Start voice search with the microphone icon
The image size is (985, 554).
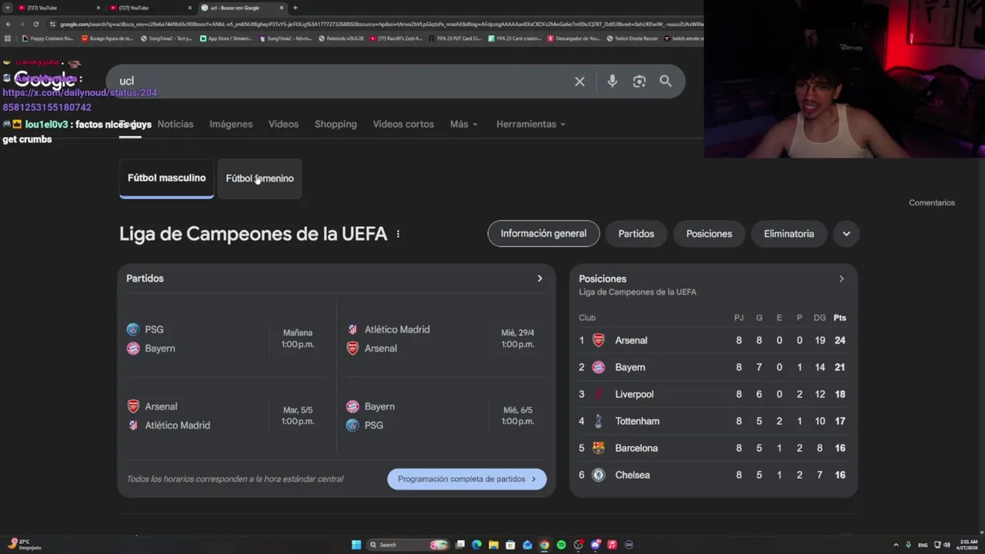click(612, 81)
